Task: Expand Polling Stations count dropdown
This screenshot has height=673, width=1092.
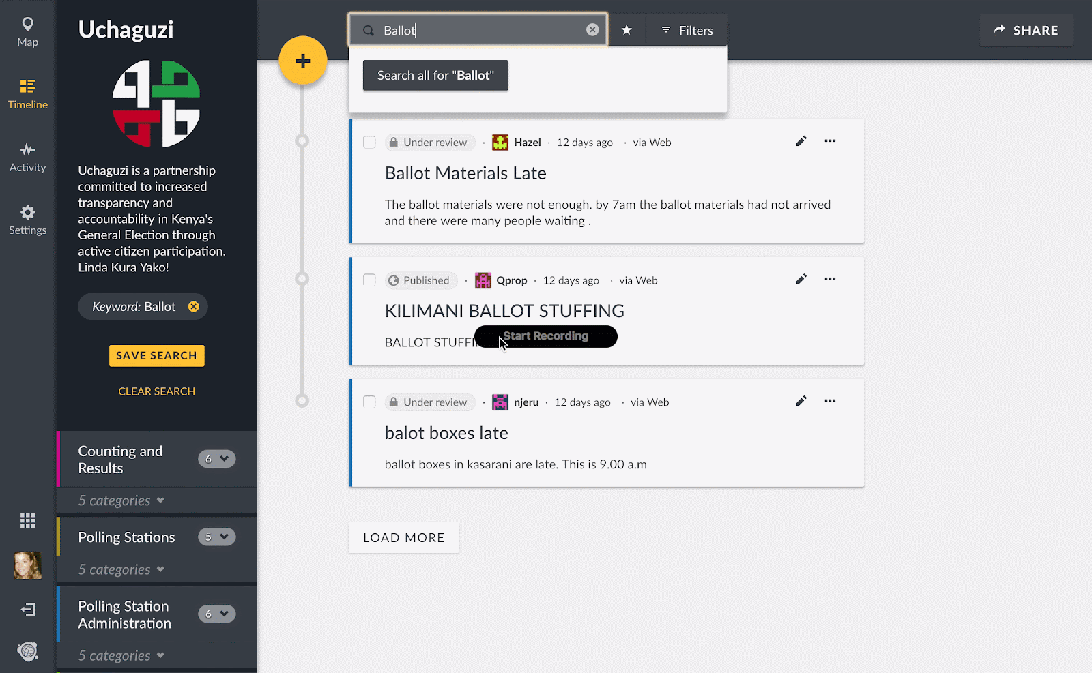Action: 217,537
